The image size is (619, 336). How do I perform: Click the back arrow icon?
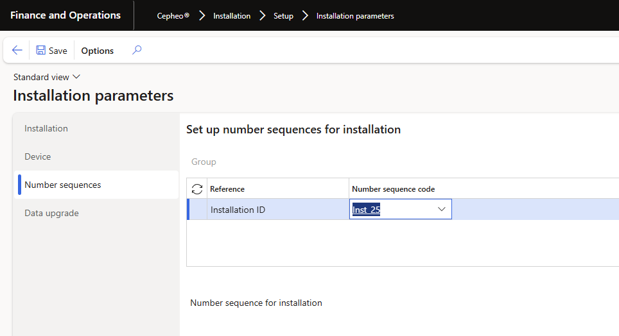pos(17,51)
